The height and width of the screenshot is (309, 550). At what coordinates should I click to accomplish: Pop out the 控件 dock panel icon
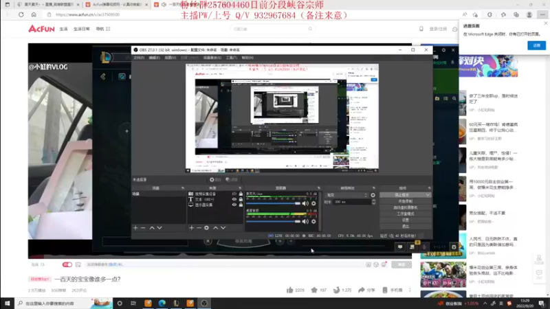(429, 188)
